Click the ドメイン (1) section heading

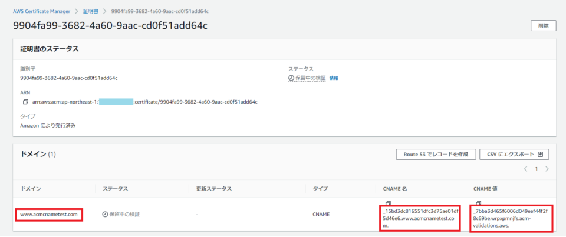[x=38, y=154]
